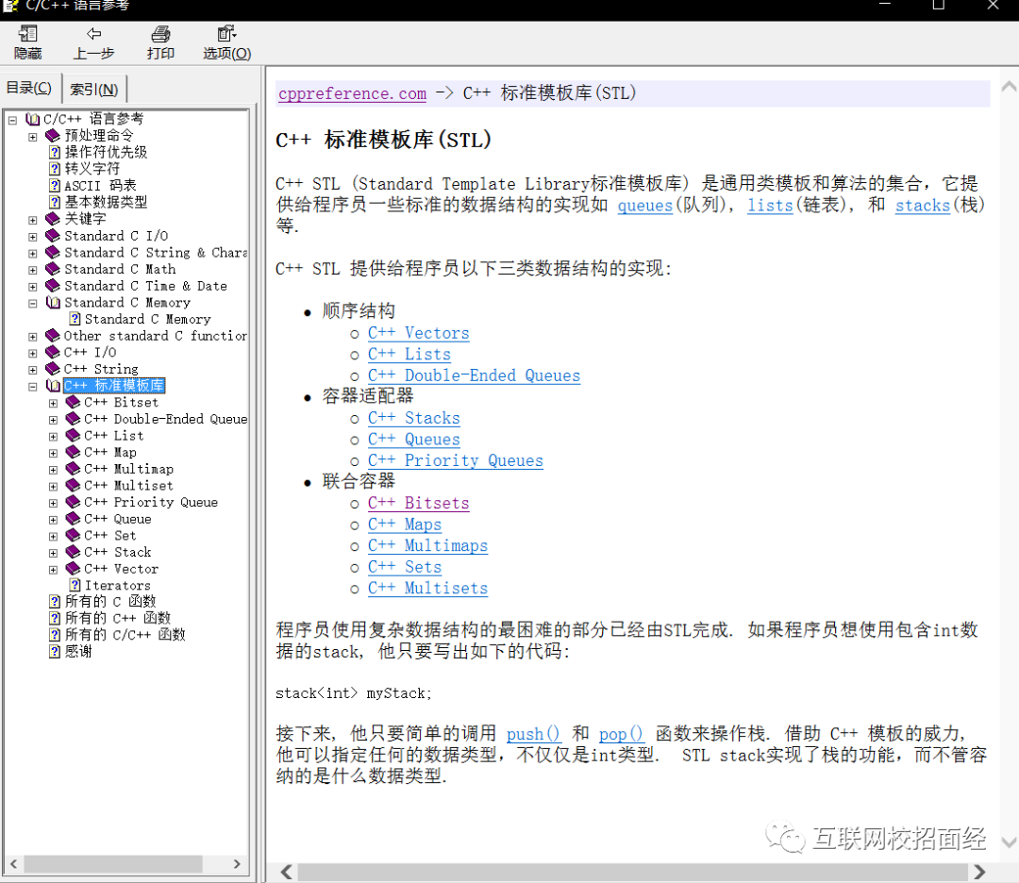Click the book icon beside C++ I/O
The image size is (1019, 883).
53,352
